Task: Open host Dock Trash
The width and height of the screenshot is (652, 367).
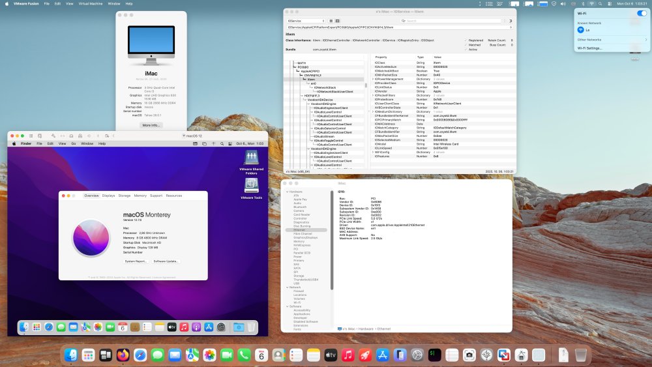Action: click(581, 355)
